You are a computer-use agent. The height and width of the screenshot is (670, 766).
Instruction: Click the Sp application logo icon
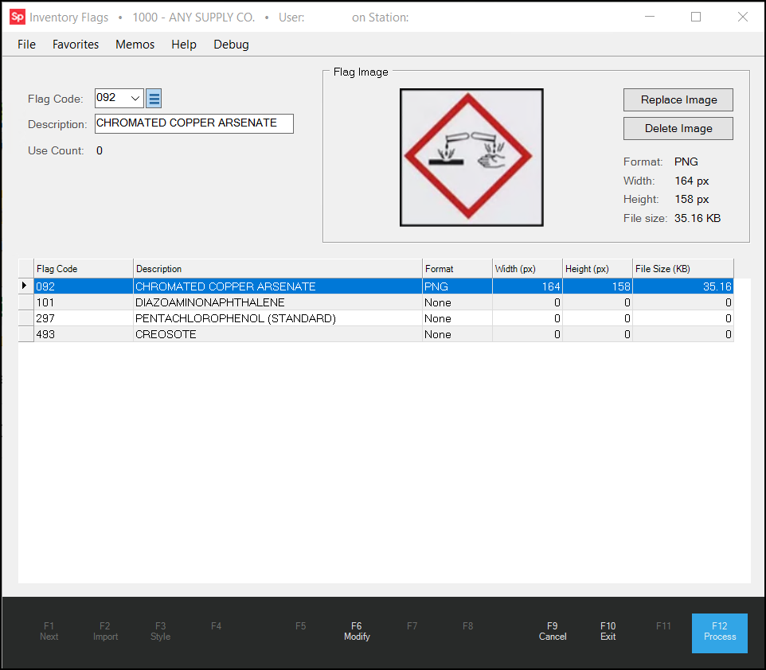tap(17, 17)
